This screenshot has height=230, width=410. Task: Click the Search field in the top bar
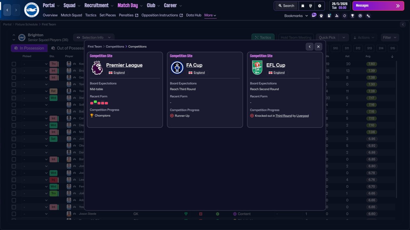pyautogui.click(x=286, y=6)
